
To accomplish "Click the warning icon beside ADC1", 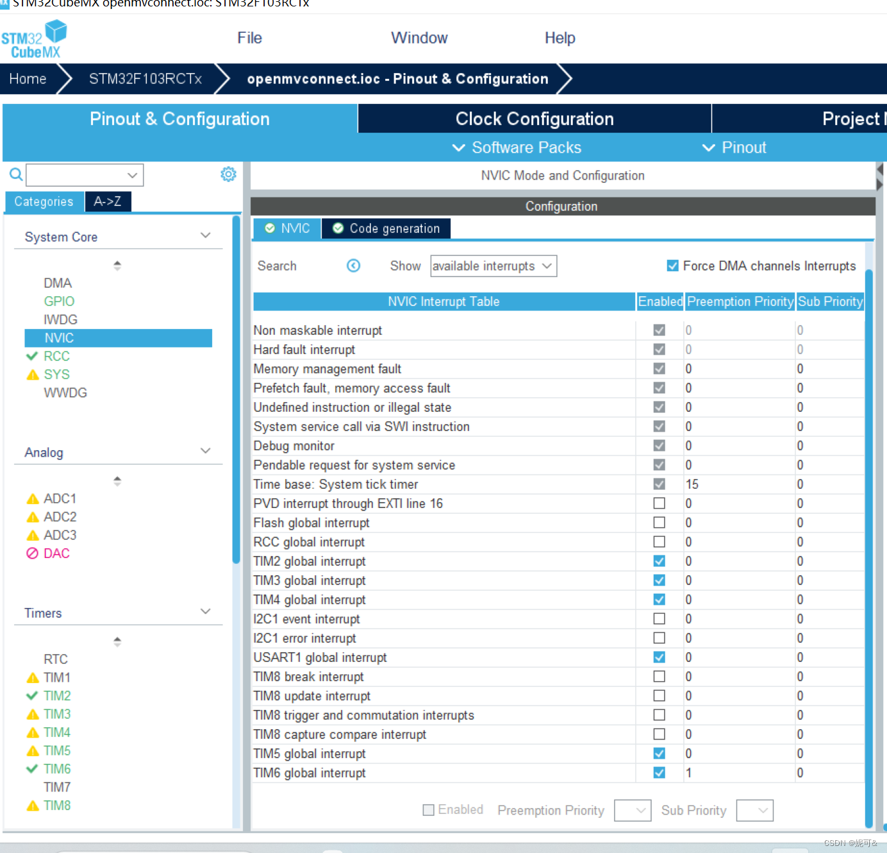I will pyautogui.click(x=33, y=498).
